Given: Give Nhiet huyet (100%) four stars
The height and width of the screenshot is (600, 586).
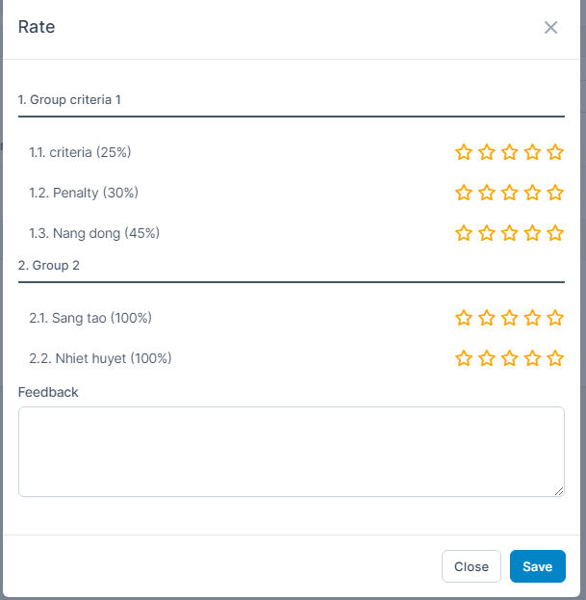Looking at the screenshot, I should (532, 358).
